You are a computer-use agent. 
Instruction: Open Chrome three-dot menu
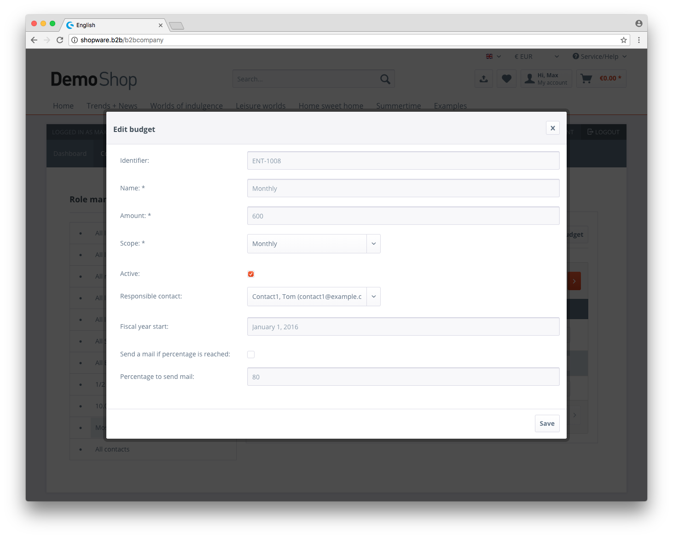point(638,40)
